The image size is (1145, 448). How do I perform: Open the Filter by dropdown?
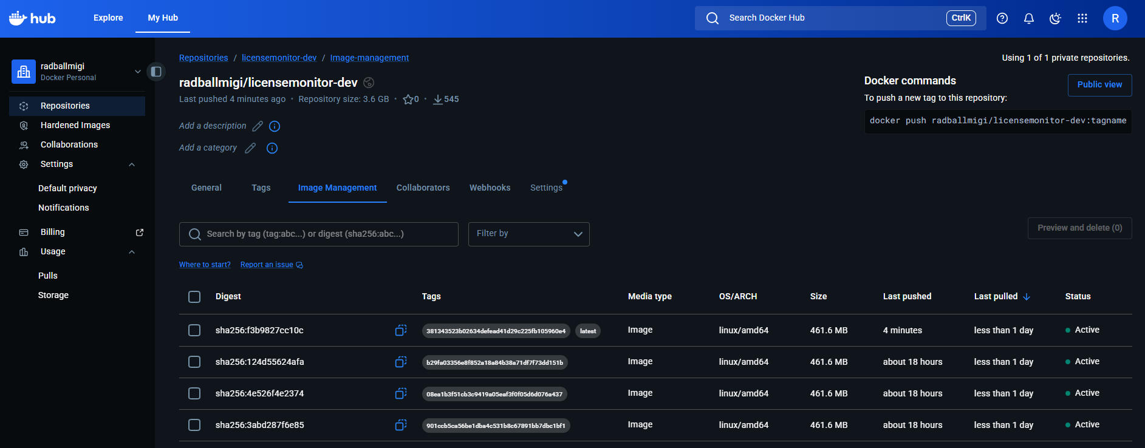[529, 234]
